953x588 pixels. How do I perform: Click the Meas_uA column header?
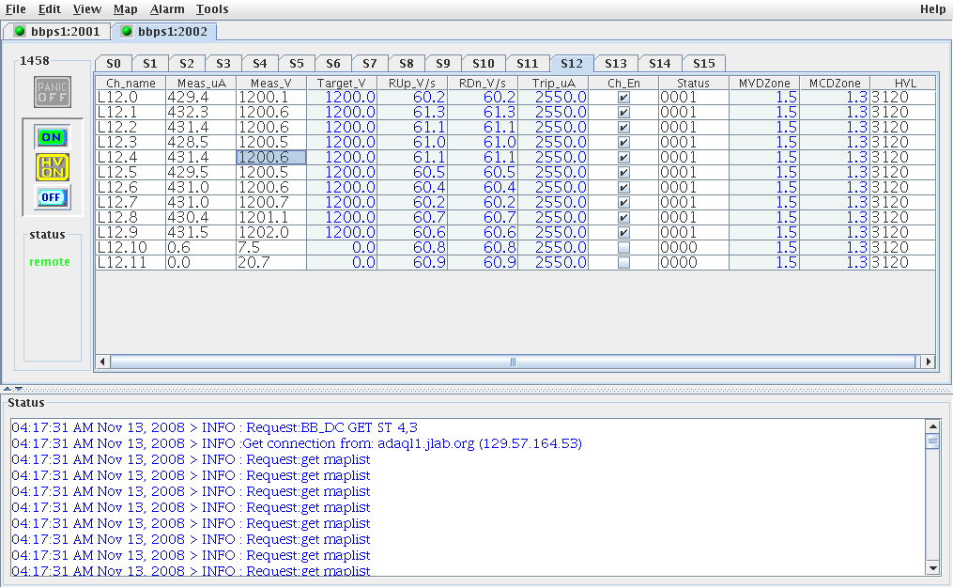[x=201, y=84]
